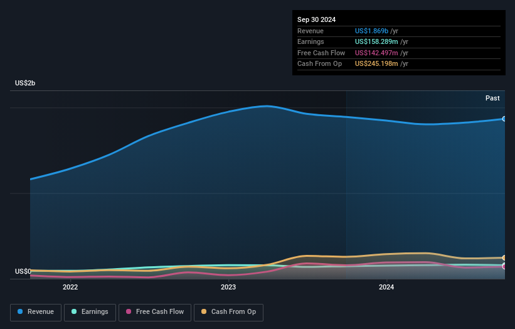Select the 2022 axis label
Screen dimensions: 515x329
[70, 288]
